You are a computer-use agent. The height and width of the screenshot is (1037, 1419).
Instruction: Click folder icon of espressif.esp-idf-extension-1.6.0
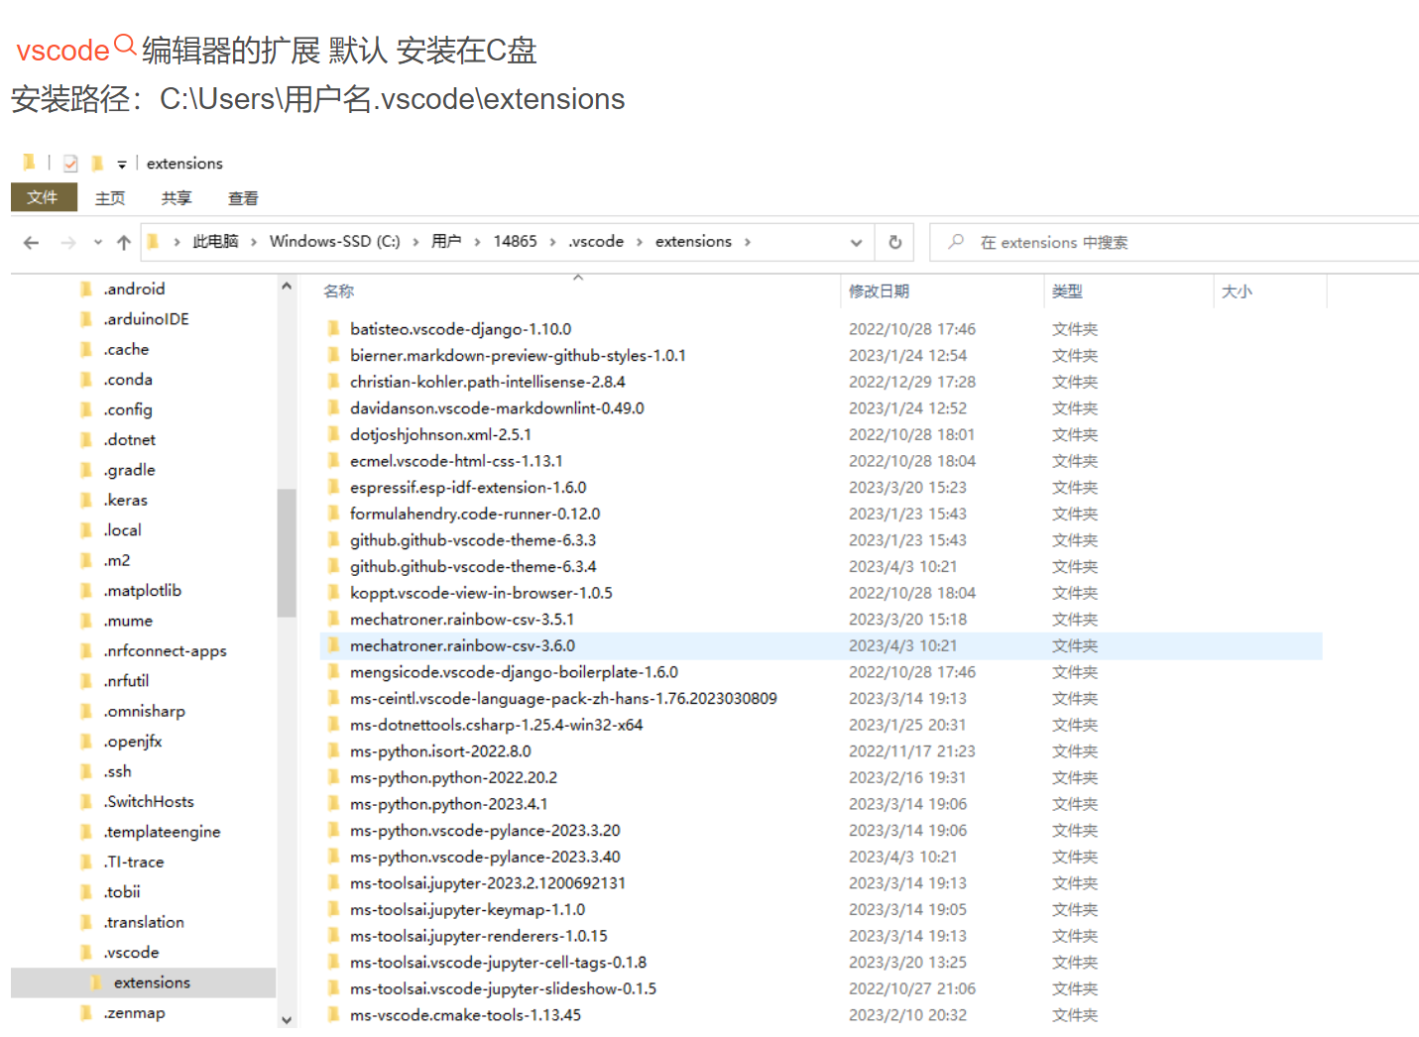coord(334,487)
